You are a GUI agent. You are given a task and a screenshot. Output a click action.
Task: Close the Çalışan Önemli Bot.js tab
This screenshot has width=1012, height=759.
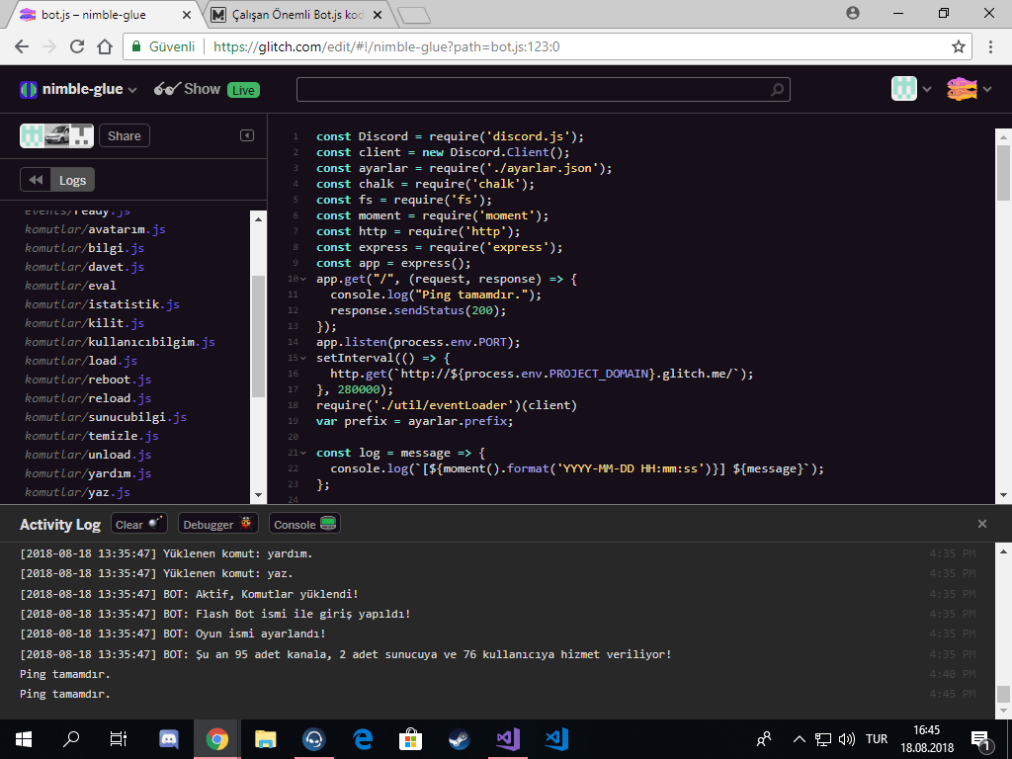(378, 14)
